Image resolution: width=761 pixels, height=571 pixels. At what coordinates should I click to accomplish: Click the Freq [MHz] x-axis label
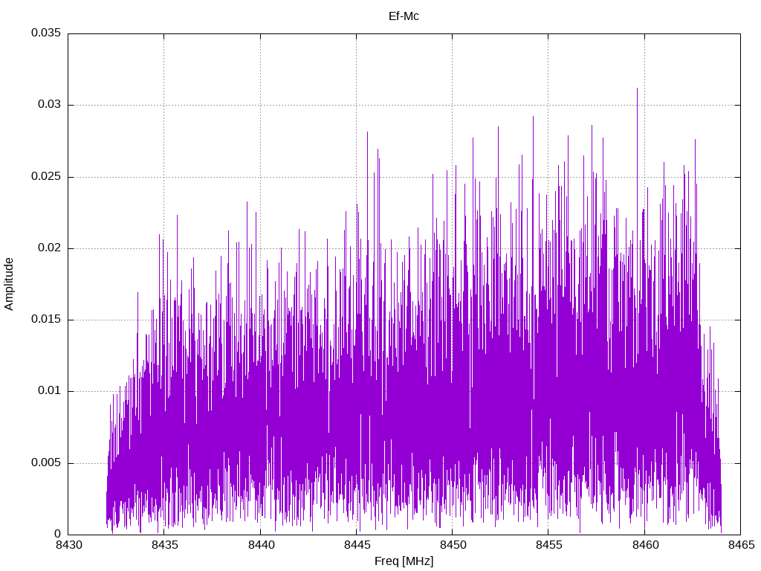pos(404,561)
